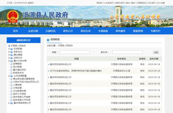Screen dimensions: 173x113
Task: Click the 价格收费 page icon
Action: 11,88
